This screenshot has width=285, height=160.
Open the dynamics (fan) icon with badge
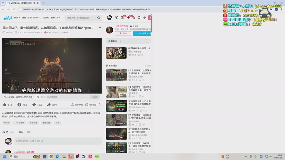point(128,17)
